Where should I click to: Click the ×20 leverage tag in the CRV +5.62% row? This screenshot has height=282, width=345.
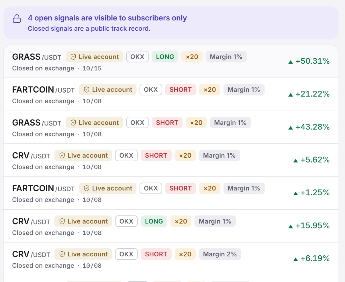pos(185,156)
